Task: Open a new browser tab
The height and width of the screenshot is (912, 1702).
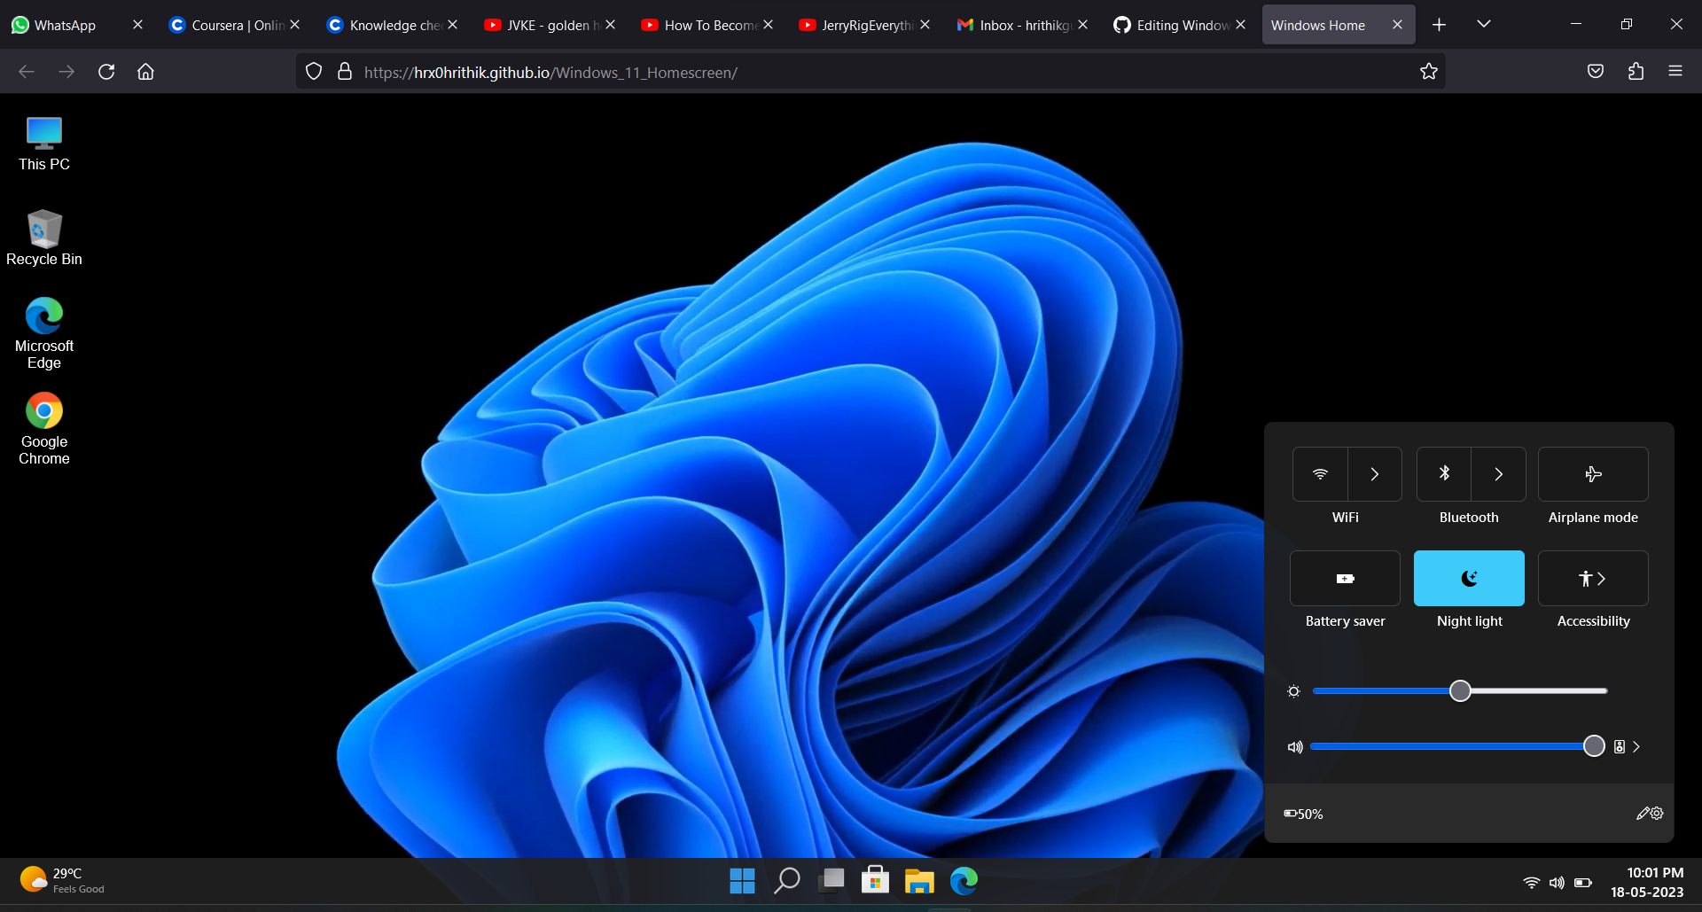Action: pyautogui.click(x=1439, y=25)
